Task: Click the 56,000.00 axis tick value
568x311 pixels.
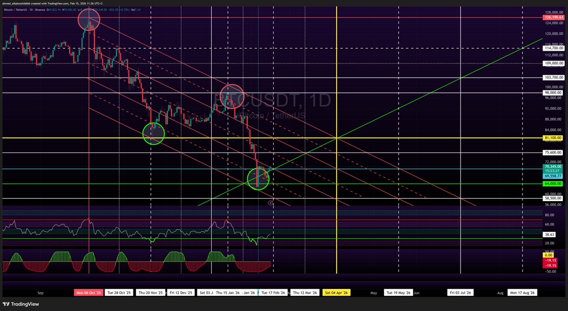Action: point(554,204)
